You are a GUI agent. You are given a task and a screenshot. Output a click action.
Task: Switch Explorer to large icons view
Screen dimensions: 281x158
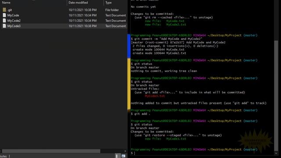(x=123, y=156)
